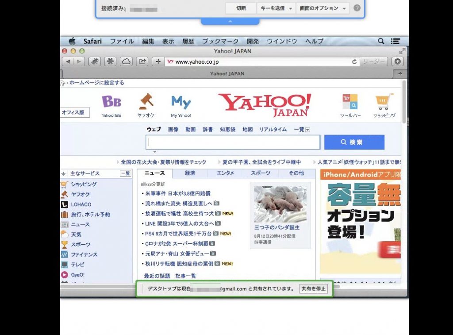This screenshot has height=335, width=453.
Task: Expand the arrow below the search box
Action: point(154,152)
